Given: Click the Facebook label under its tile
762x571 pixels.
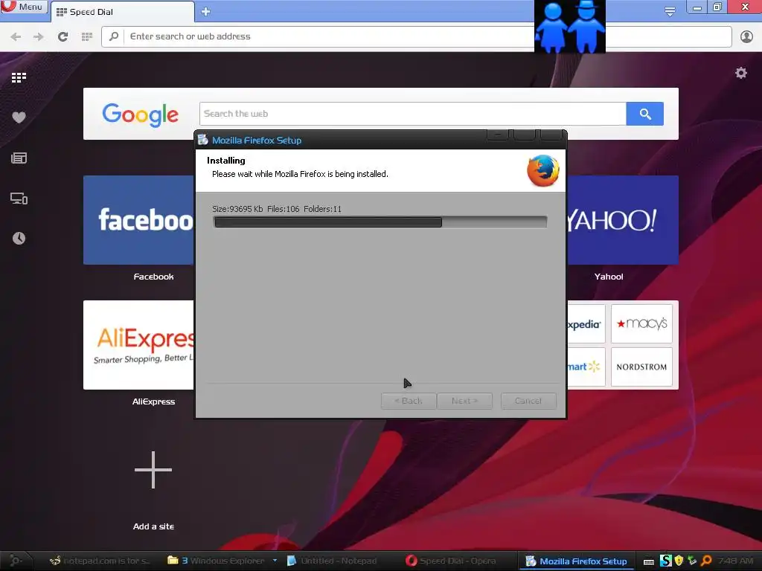Looking at the screenshot, I should [x=153, y=277].
